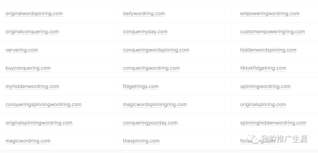The height and width of the screenshot is (153, 318).
Task: Click magicwordspinningring.com link
Action: click(155, 105)
